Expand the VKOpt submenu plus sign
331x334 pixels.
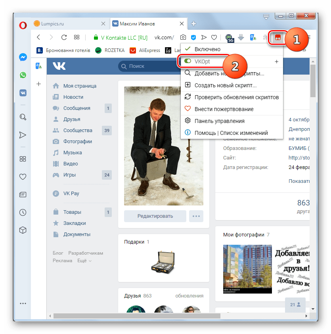click(276, 61)
